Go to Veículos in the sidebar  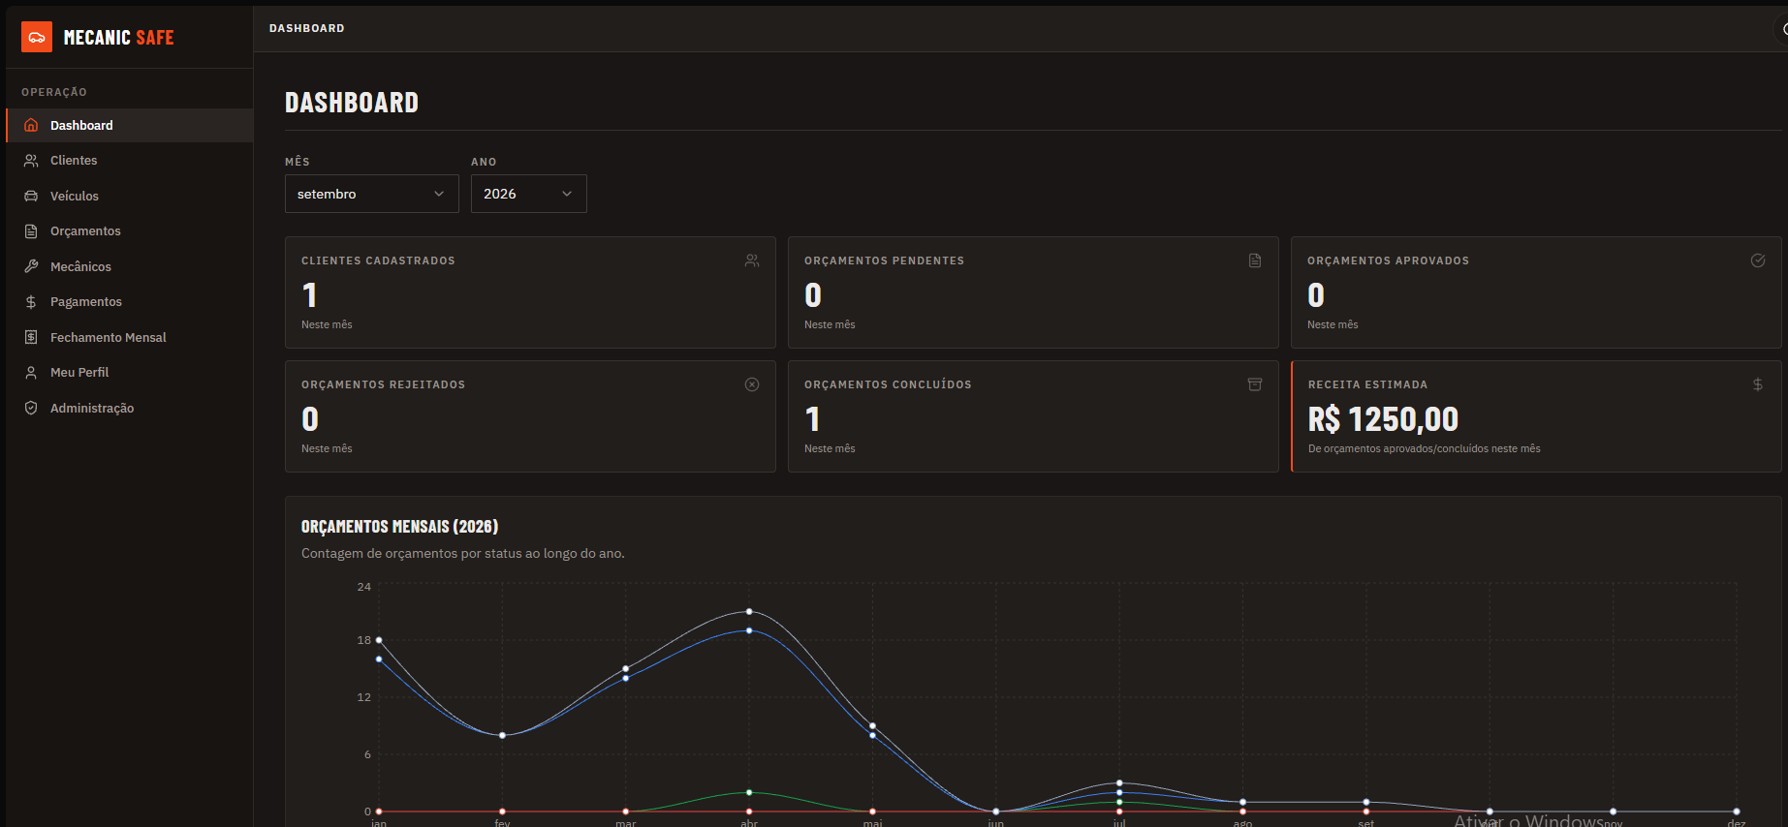pos(130,196)
